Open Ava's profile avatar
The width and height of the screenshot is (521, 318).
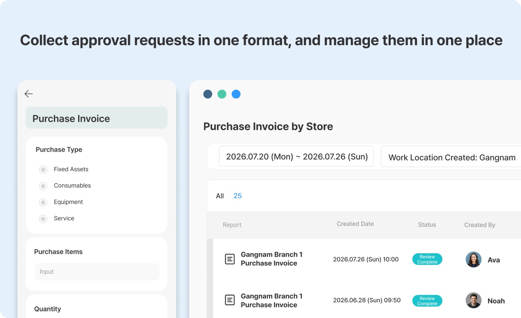coord(473,259)
